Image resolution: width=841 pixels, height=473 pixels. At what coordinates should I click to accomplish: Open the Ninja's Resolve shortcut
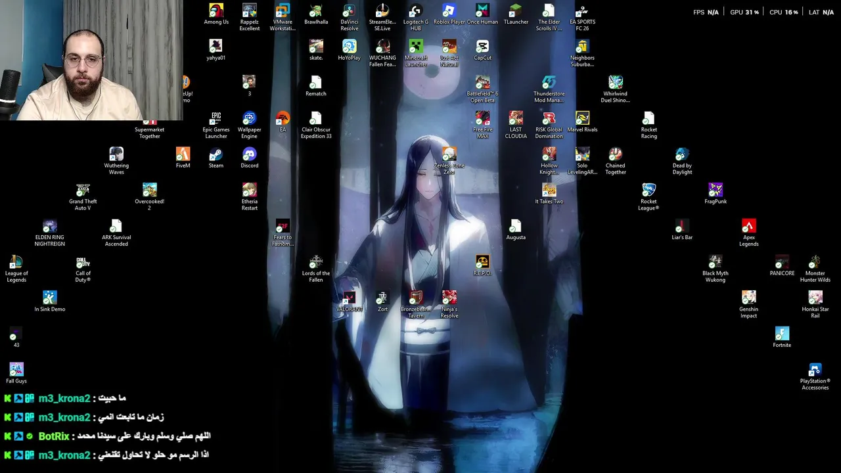449,305
